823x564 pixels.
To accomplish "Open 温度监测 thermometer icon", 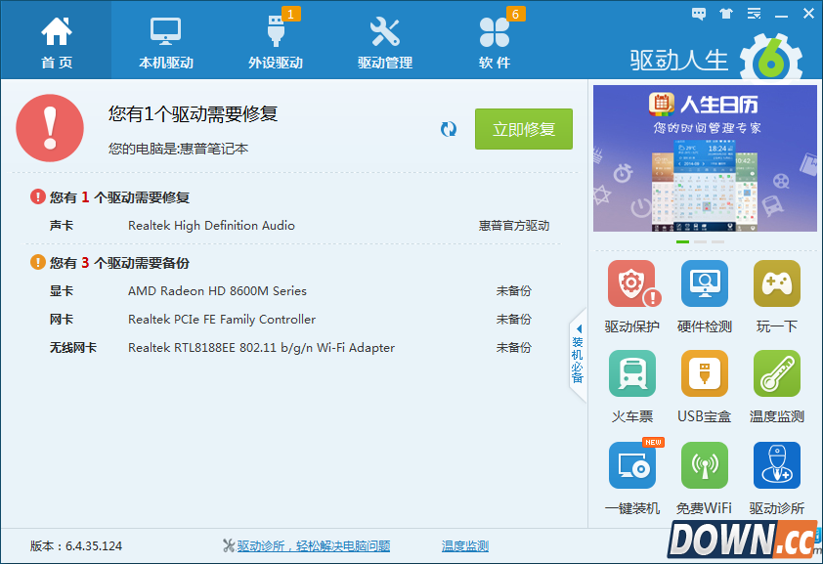I will coord(776,374).
